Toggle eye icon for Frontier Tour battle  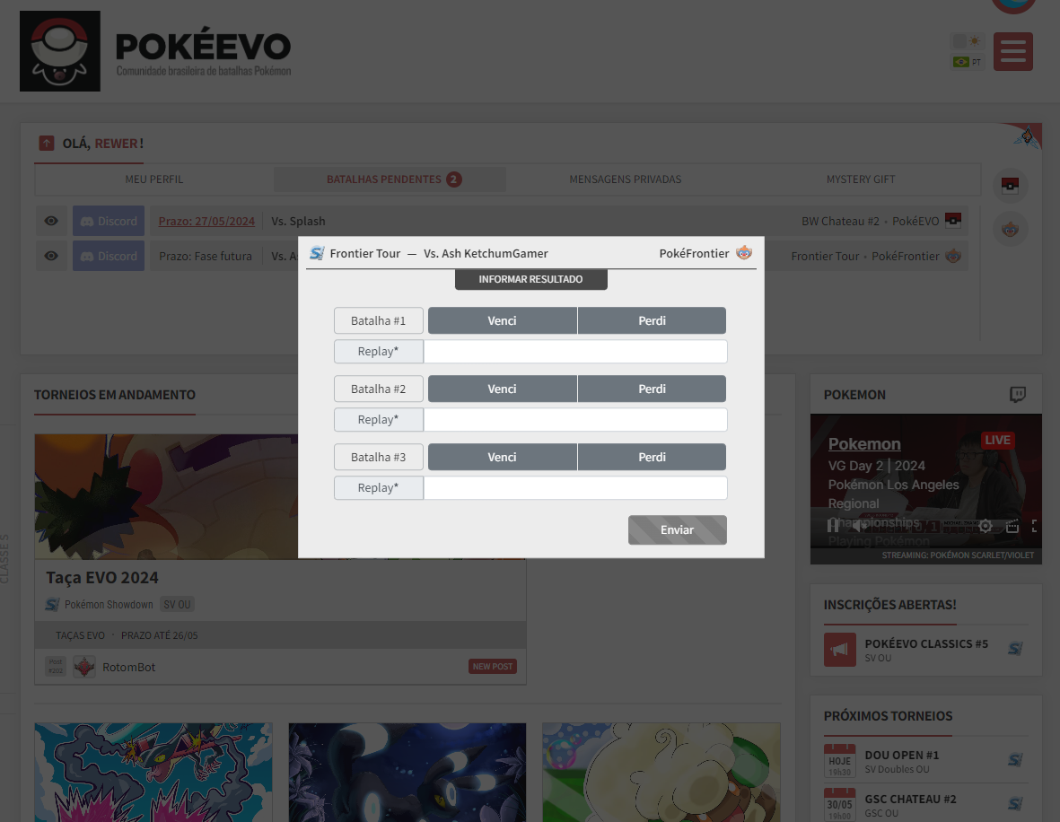[51, 256]
